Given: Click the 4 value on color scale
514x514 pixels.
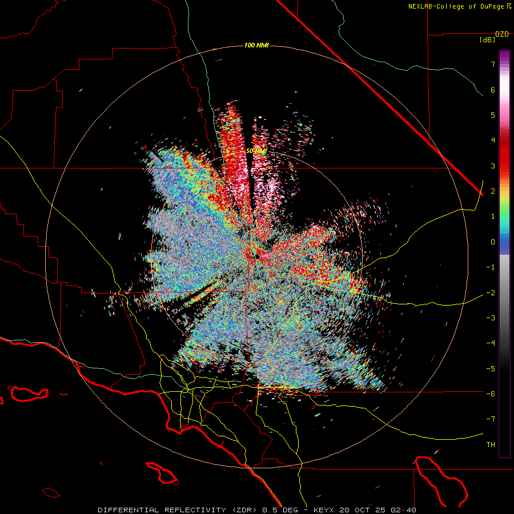Looking at the screenshot, I should [x=493, y=140].
